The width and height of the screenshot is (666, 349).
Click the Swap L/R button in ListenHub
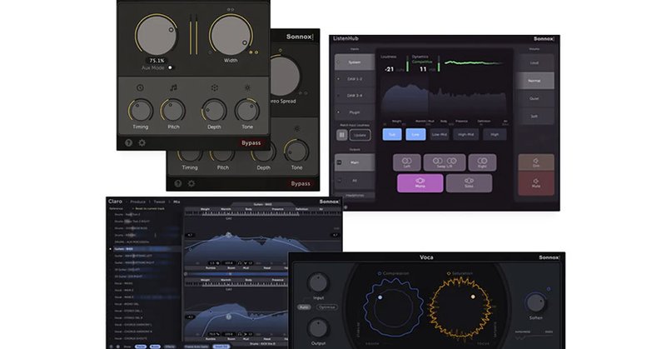445,162
